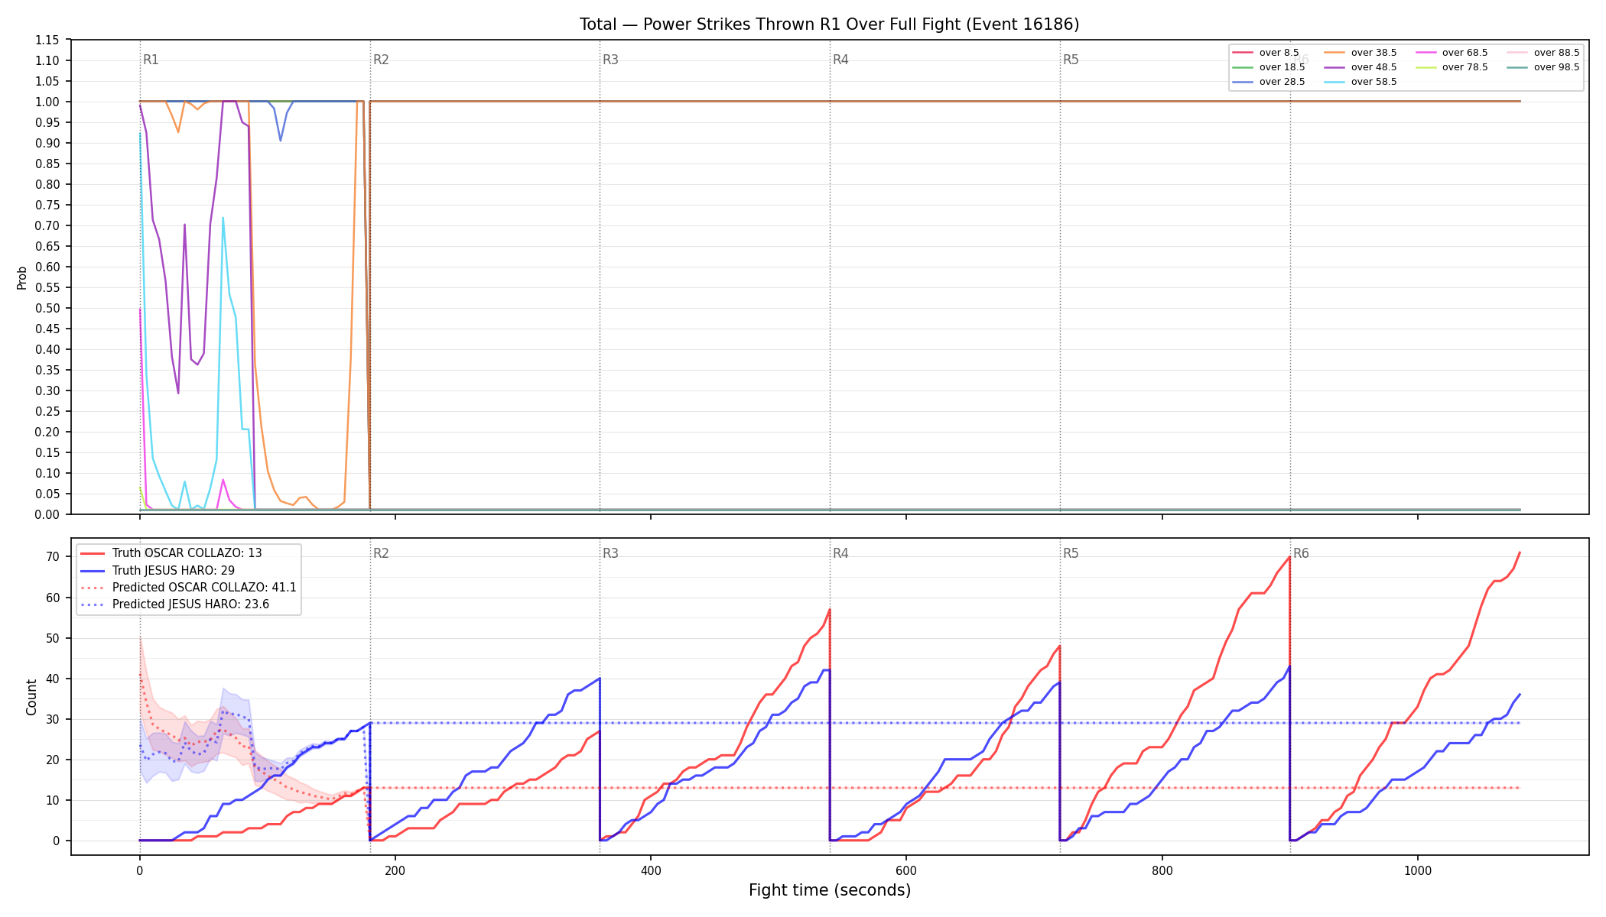Click the R3 round label in the probability chart

point(610,60)
